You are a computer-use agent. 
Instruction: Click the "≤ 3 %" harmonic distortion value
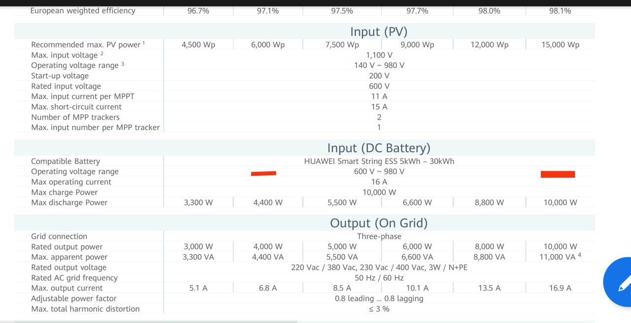pyautogui.click(x=379, y=309)
